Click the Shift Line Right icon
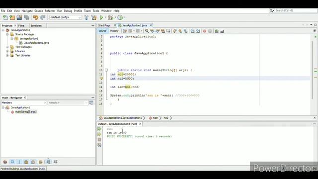 (198, 31)
